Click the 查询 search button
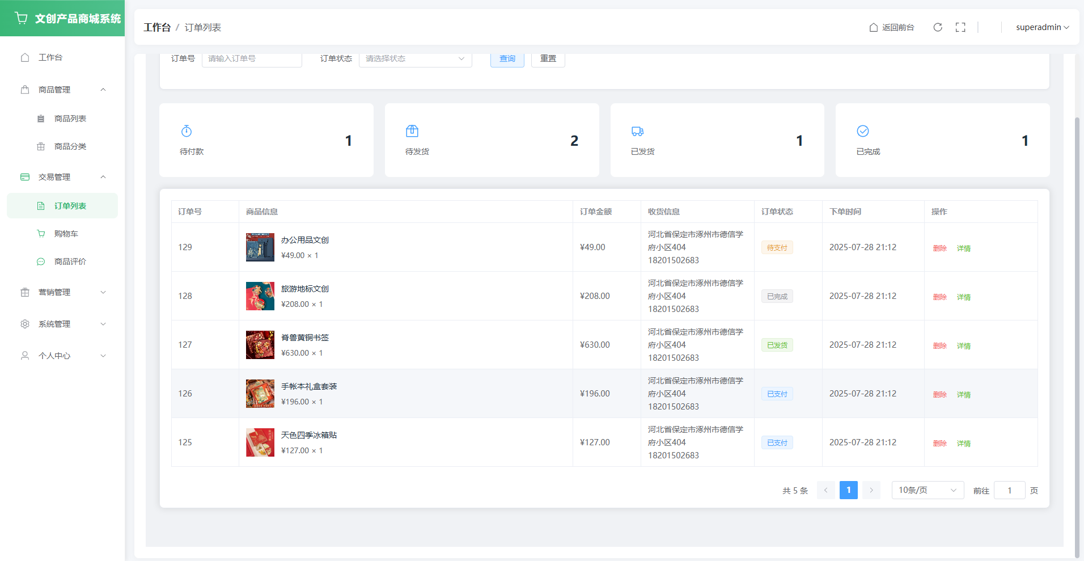Screen dimensions: 1084x561 pyautogui.click(x=507, y=58)
